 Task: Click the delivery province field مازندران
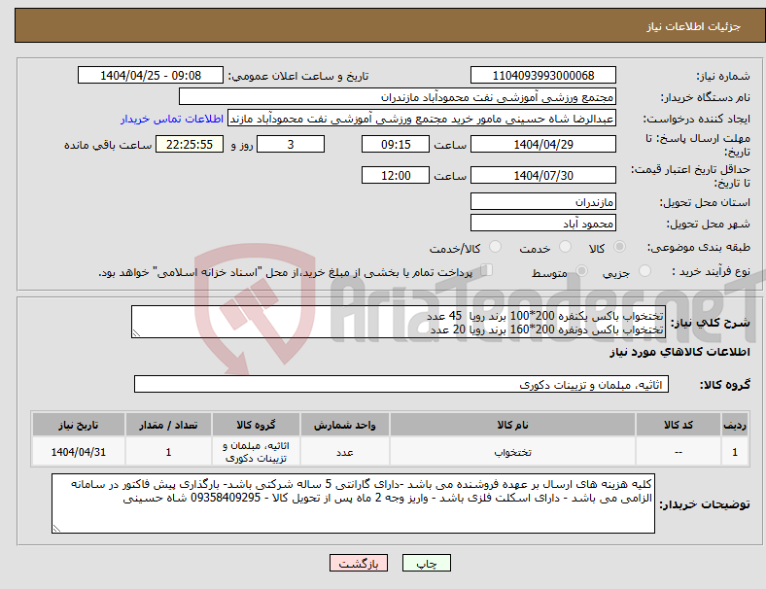pyautogui.click(x=543, y=202)
